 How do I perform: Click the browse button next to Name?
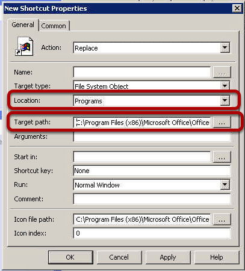(x=222, y=72)
